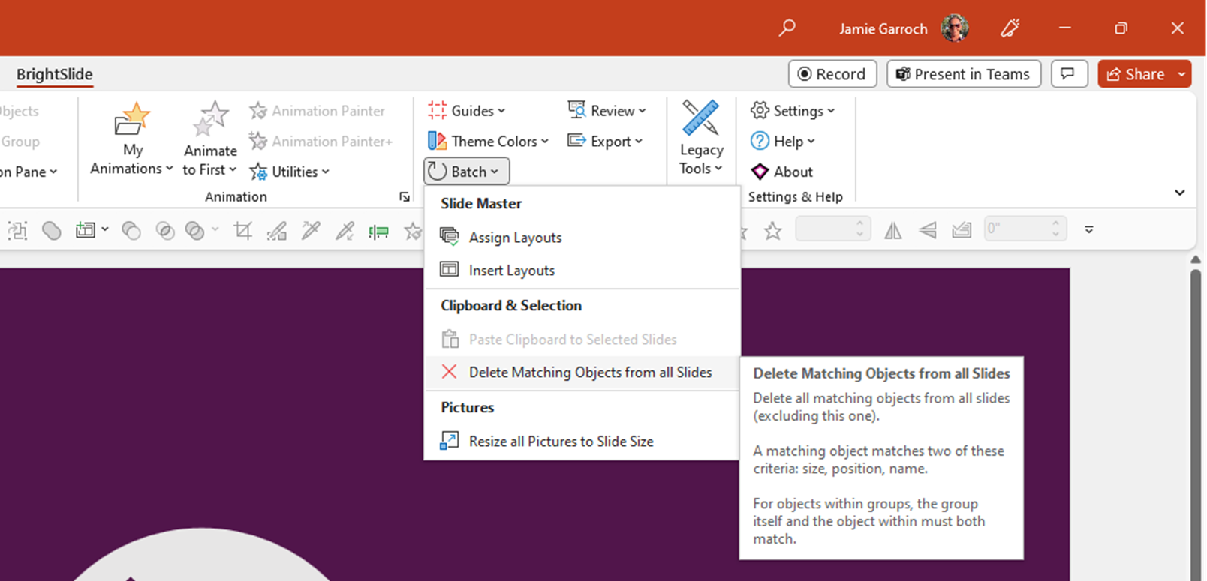Image resolution: width=1207 pixels, height=581 pixels.
Task: Click the Crop tool icon
Action: [x=242, y=230]
